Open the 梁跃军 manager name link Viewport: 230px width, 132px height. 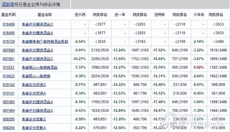point(8,5)
